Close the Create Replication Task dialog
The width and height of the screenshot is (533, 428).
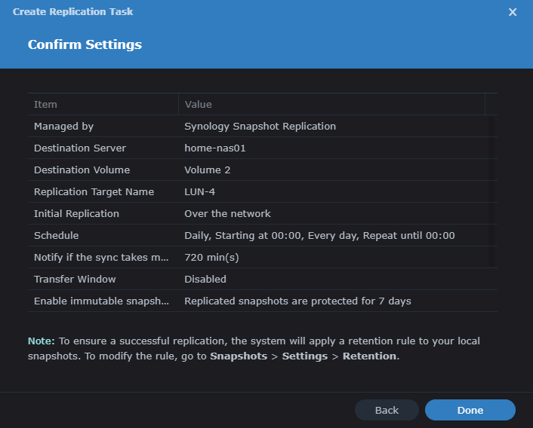point(513,12)
